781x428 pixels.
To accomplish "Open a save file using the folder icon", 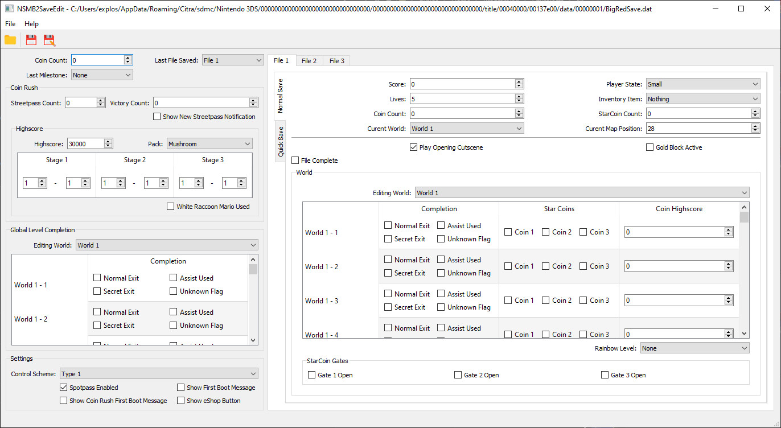I will point(10,40).
